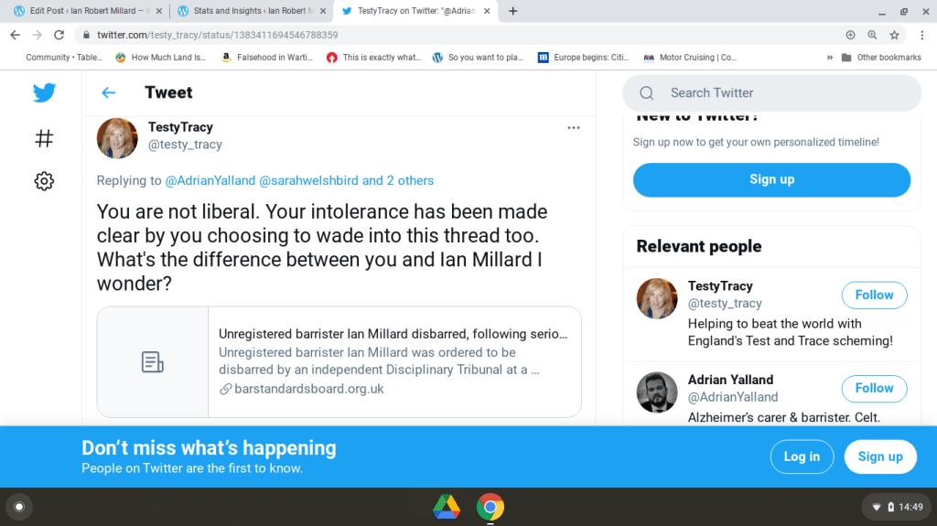Viewport: 937px width, 526px height.
Task: Click the Twitter bird home icon
Action: [44, 92]
